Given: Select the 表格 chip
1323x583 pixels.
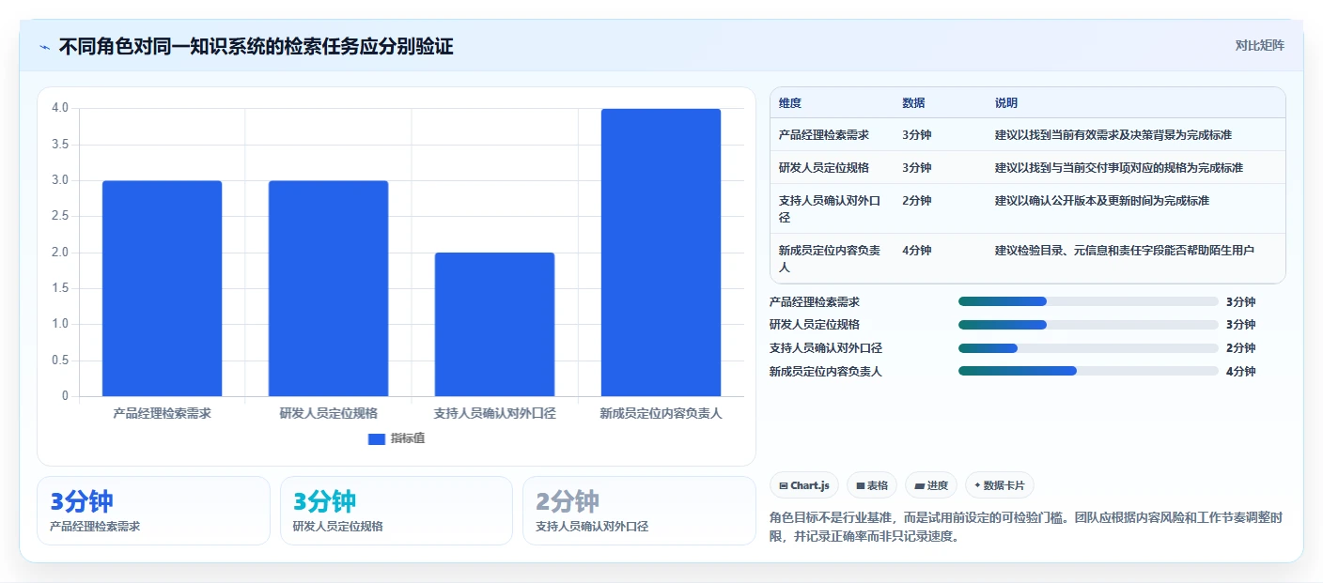Looking at the screenshot, I should (872, 485).
